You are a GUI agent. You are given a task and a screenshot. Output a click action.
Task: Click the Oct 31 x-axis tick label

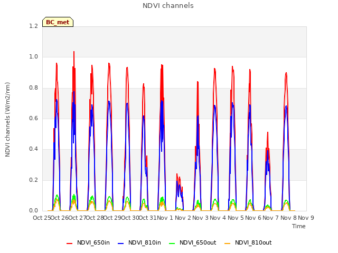pyautogui.click(x=148, y=218)
